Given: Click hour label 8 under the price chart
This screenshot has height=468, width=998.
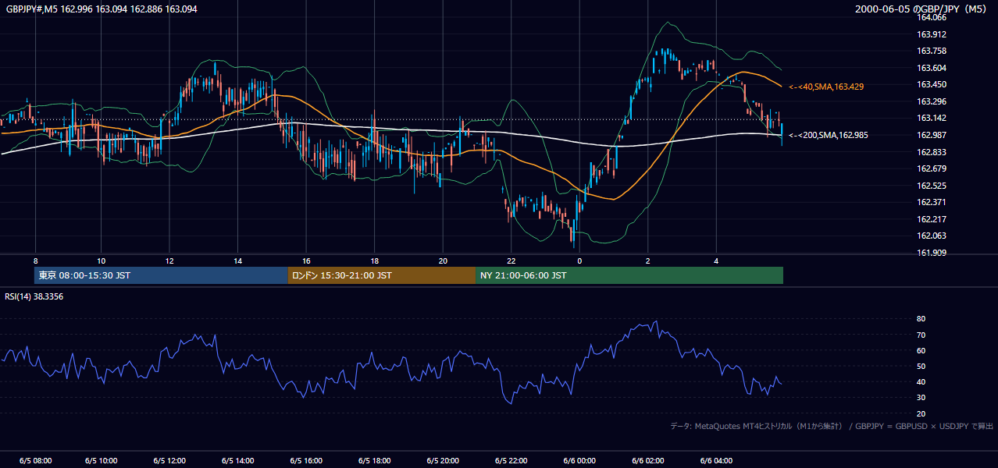Looking at the screenshot, I should [x=35, y=261].
